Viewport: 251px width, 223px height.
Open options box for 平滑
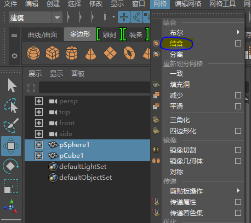(x=238, y=106)
